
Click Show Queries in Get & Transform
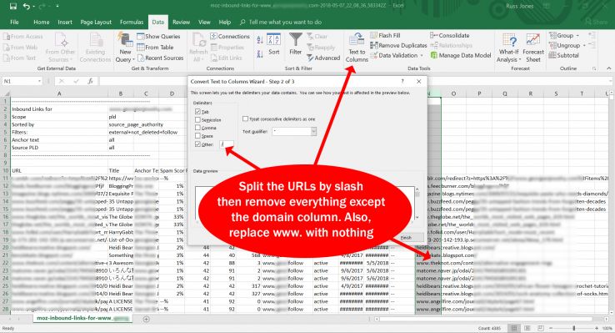pyautogui.click(x=158, y=36)
